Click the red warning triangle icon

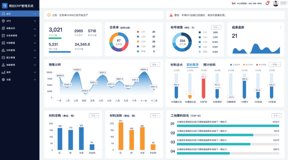pyautogui.click(x=171, y=15)
